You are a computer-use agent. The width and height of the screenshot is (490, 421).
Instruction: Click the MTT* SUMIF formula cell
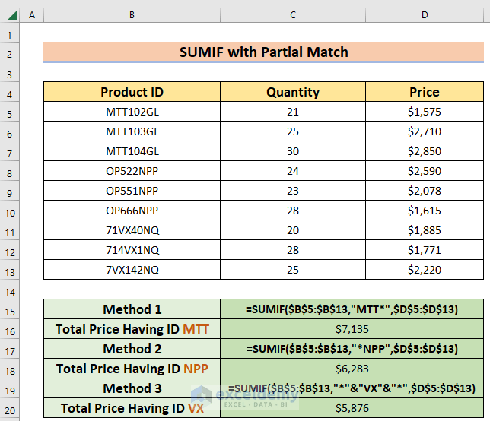tap(352, 309)
